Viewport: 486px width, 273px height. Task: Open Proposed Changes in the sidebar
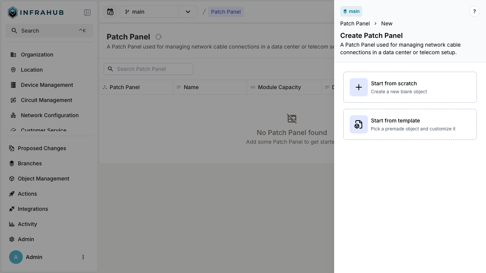pyautogui.click(x=42, y=148)
